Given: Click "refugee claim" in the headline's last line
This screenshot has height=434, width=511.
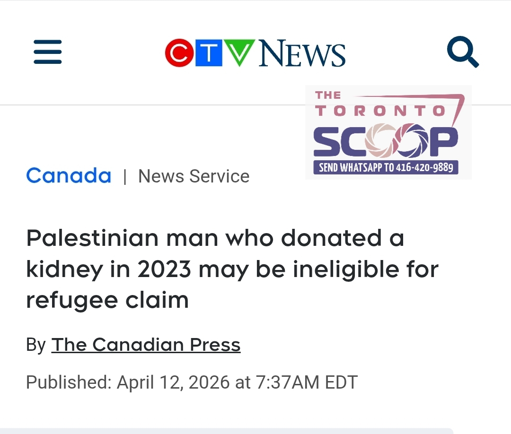Looking at the screenshot, I should pyautogui.click(x=107, y=300).
